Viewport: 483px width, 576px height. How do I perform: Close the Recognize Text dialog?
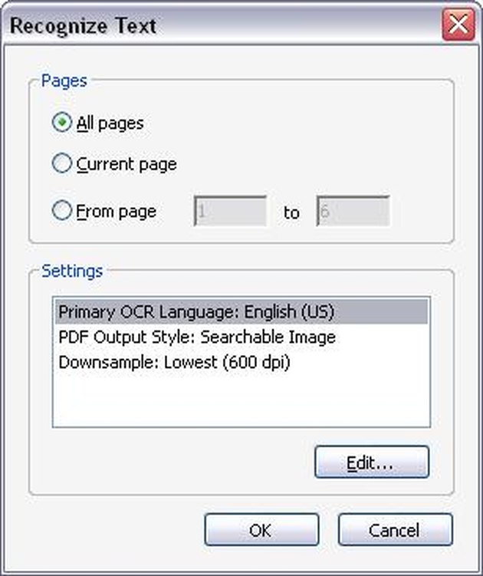click(458, 25)
